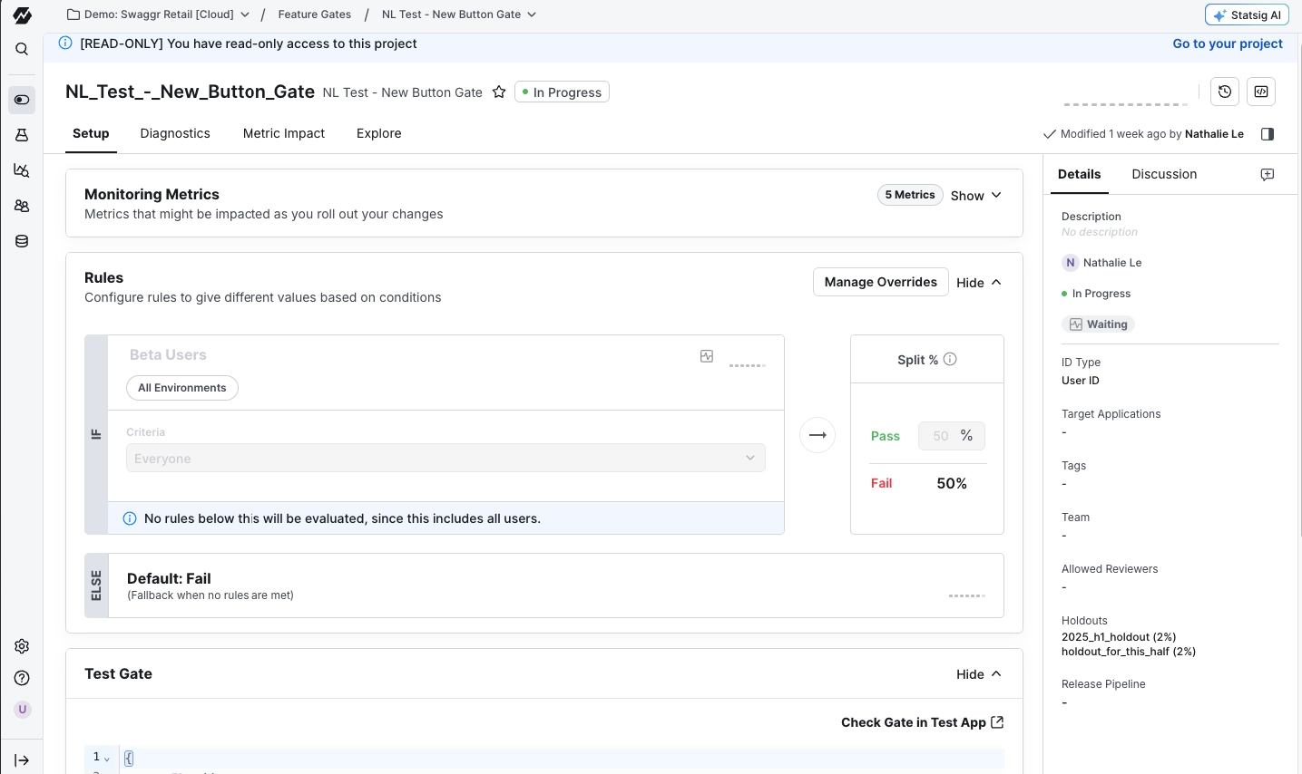
Task: Click the Beta Users rule name
Action: (x=168, y=354)
